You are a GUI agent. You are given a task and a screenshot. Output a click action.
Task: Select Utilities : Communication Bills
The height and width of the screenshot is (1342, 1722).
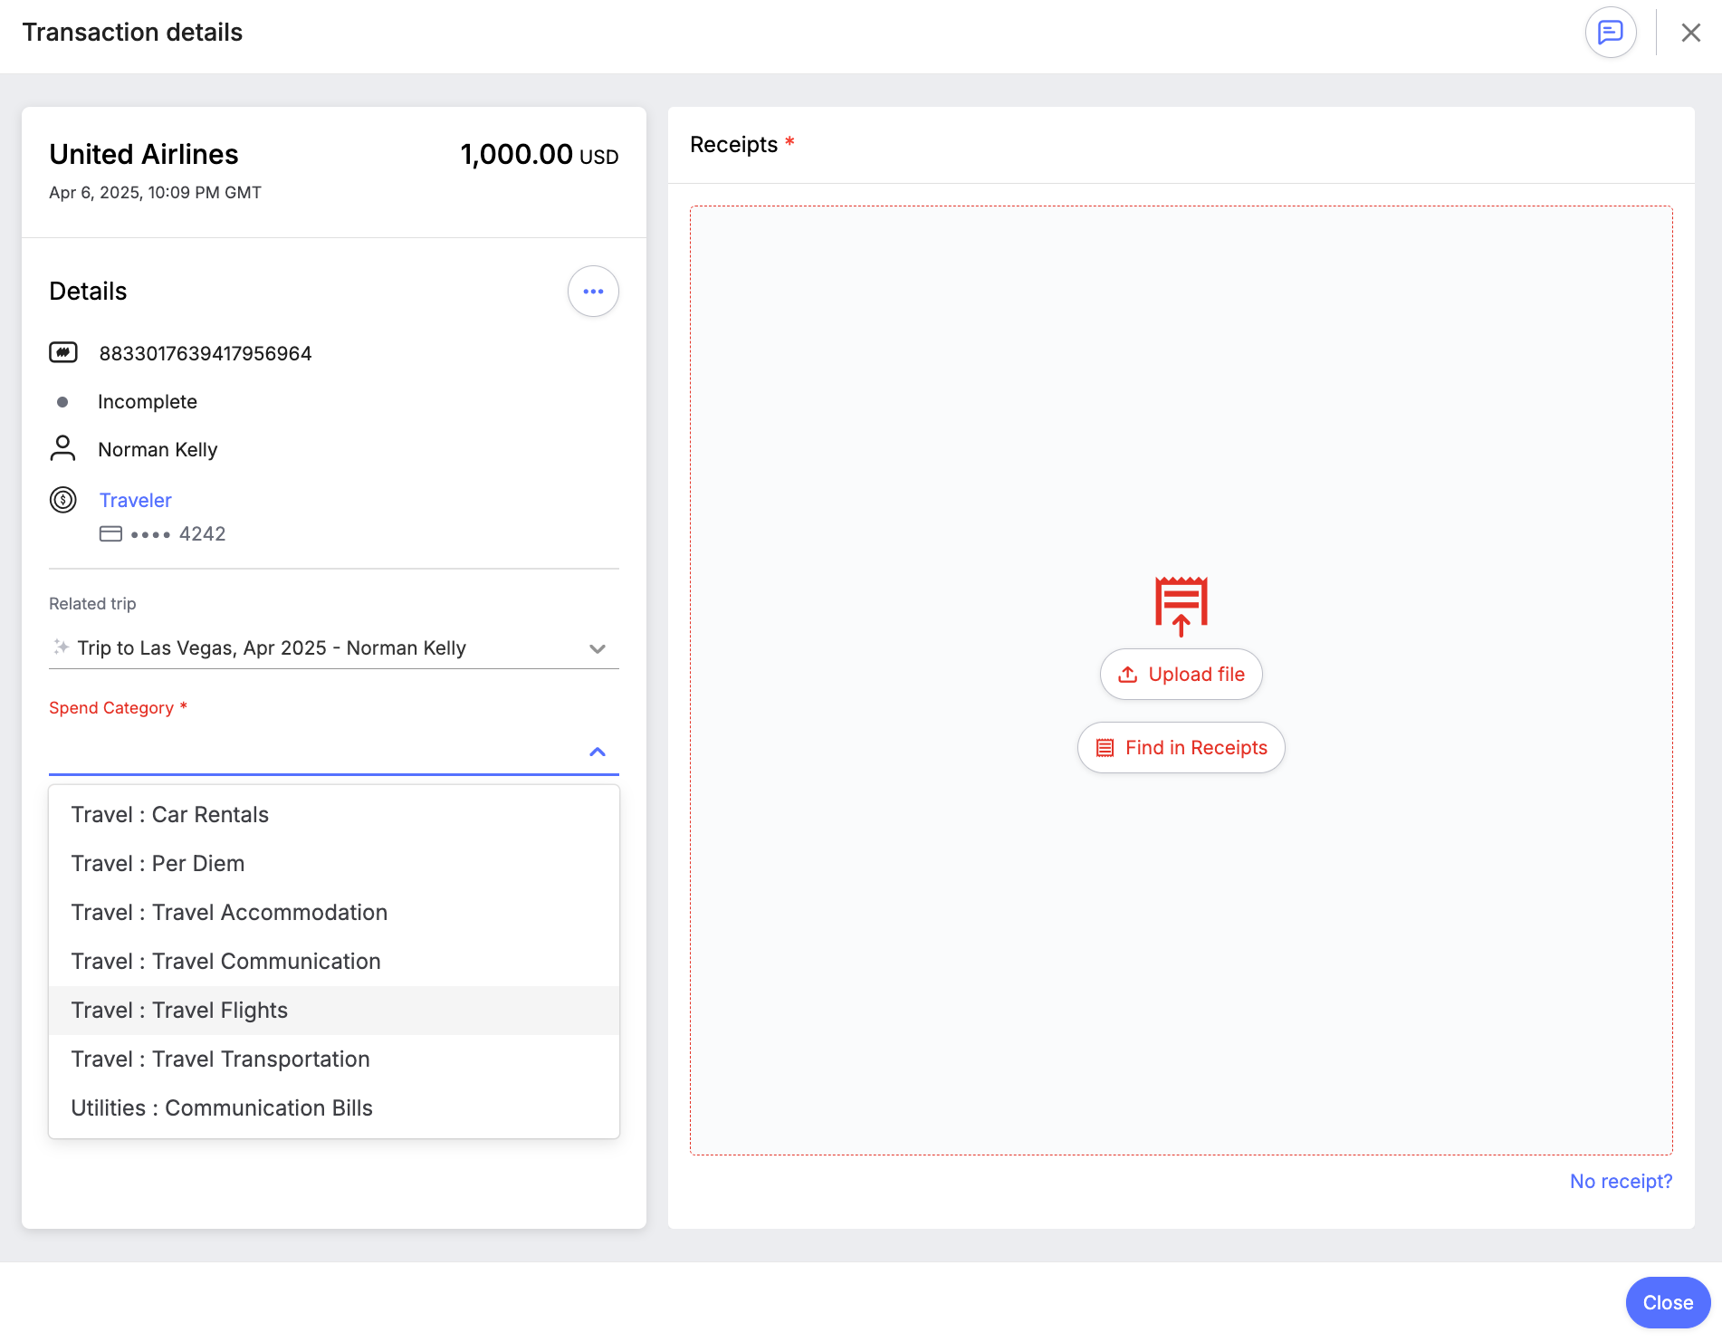(334, 1108)
